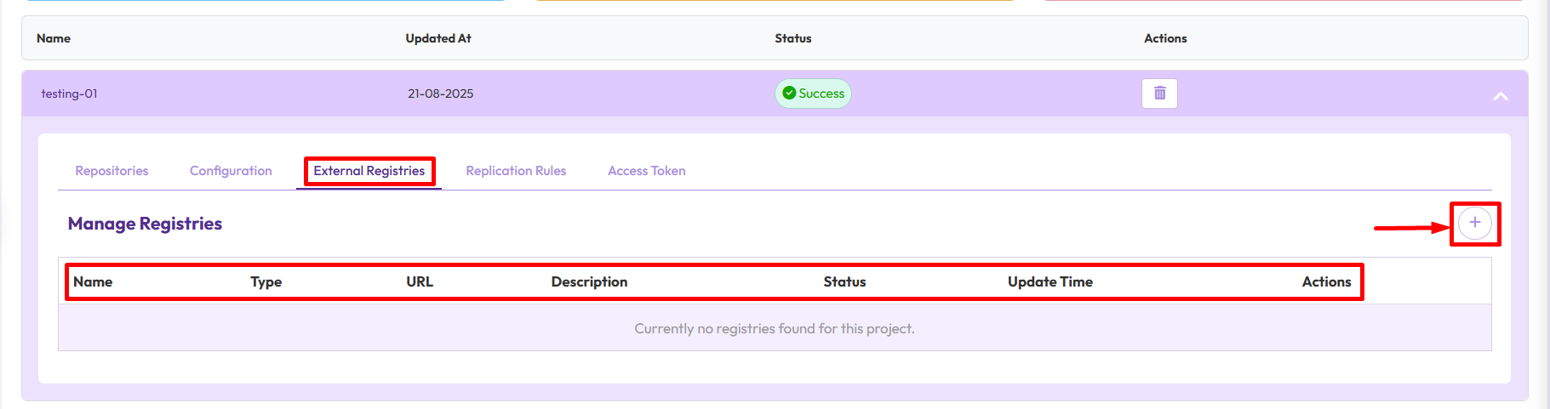Click the green Success status badge

(813, 94)
